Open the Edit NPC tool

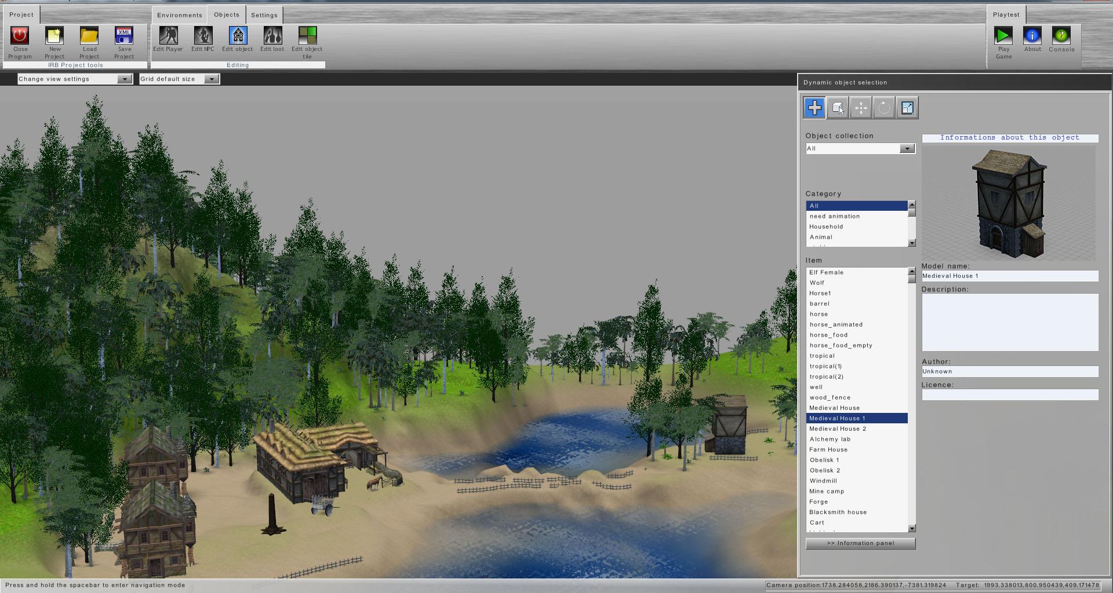(x=203, y=36)
